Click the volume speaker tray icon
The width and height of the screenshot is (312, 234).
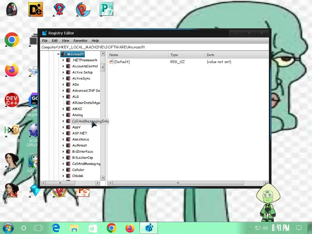click(x=265, y=228)
